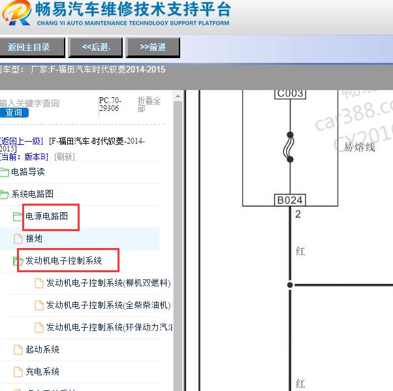
Task: Click document icon for 全柴柴油机 entry
Action: click(39, 305)
